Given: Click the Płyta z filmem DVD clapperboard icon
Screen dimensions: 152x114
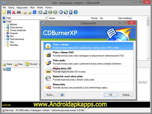Looking at the screenshot, I should 48,54.
